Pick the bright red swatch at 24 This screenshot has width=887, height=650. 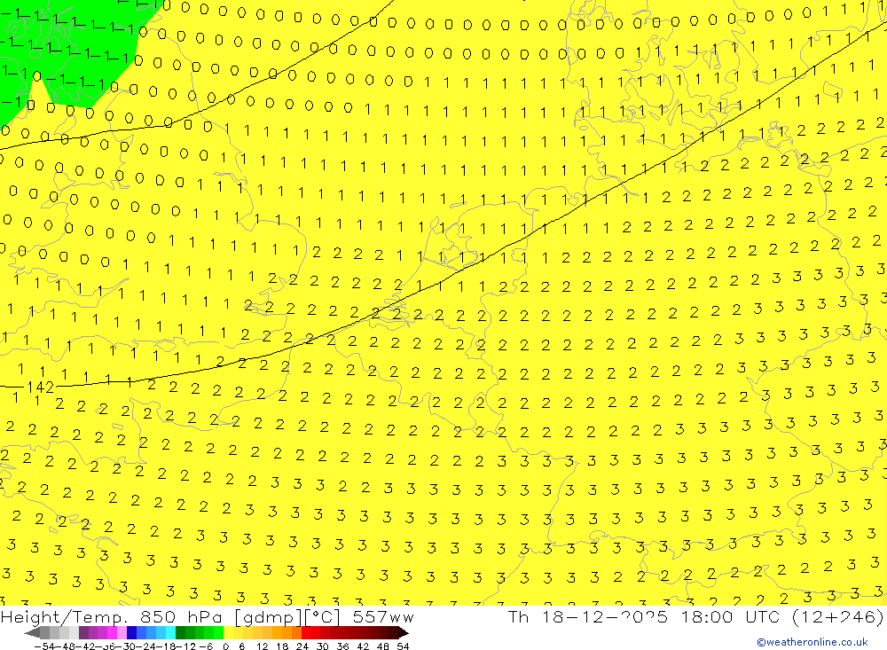[x=306, y=632]
